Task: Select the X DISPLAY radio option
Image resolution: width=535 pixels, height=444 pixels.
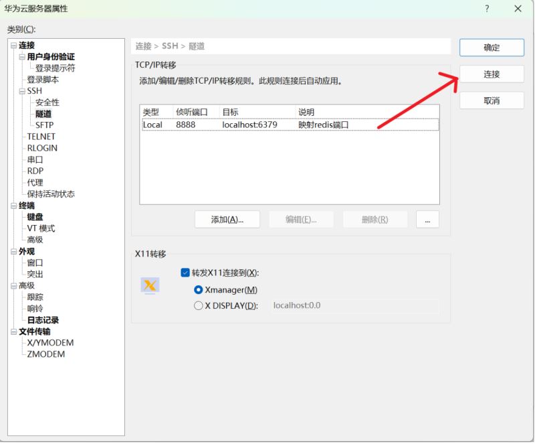Action: click(x=198, y=305)
